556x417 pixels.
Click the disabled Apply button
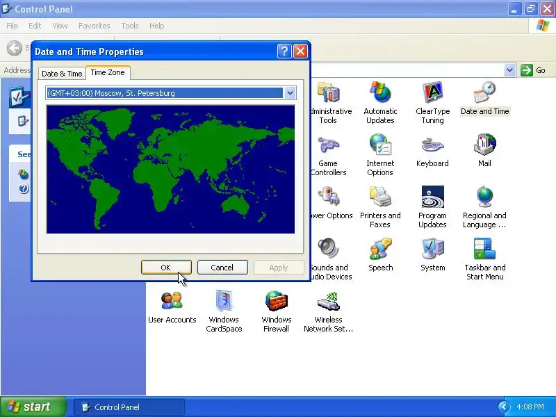click(279, 268)
